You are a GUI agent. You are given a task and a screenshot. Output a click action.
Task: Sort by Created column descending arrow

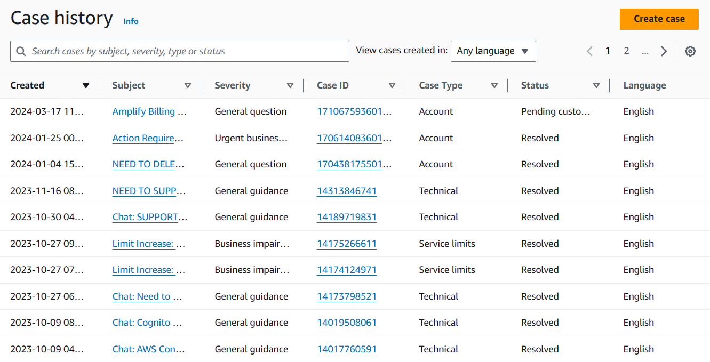85,85
